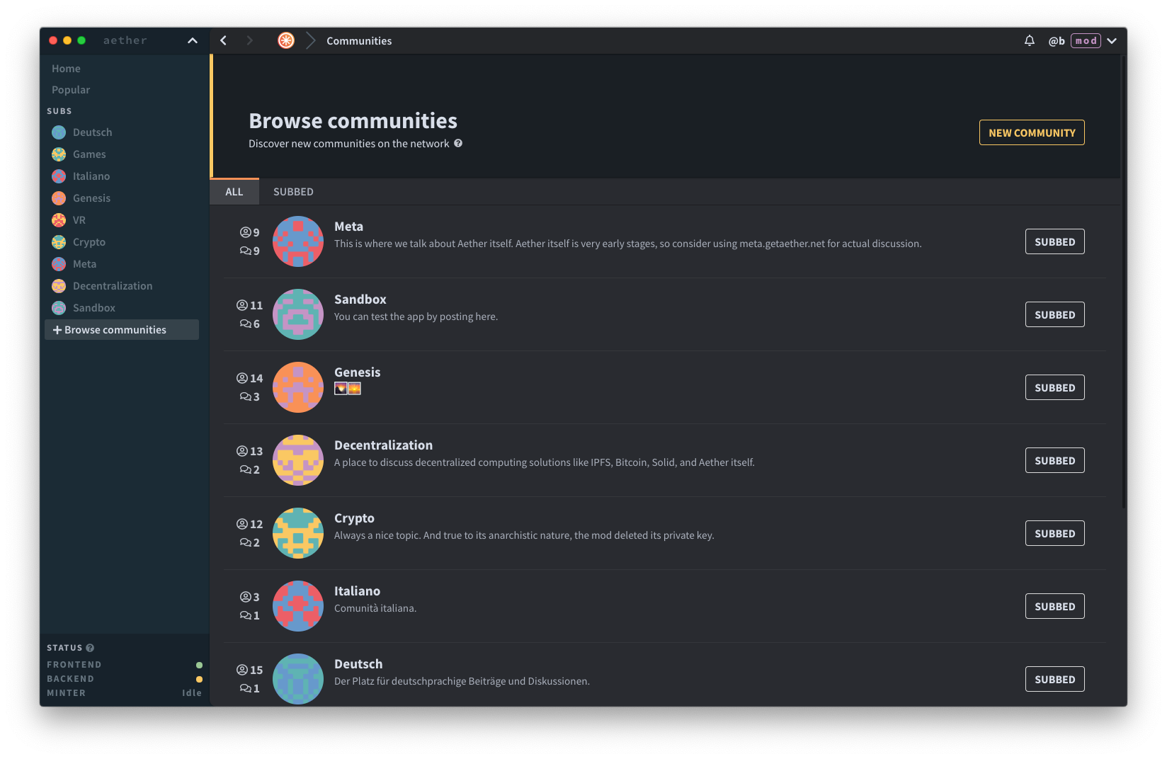The image size is (1167, 759).
Task: Click the Meta community avatar in list
Action: pyautogui.click(x=298, y=241)
